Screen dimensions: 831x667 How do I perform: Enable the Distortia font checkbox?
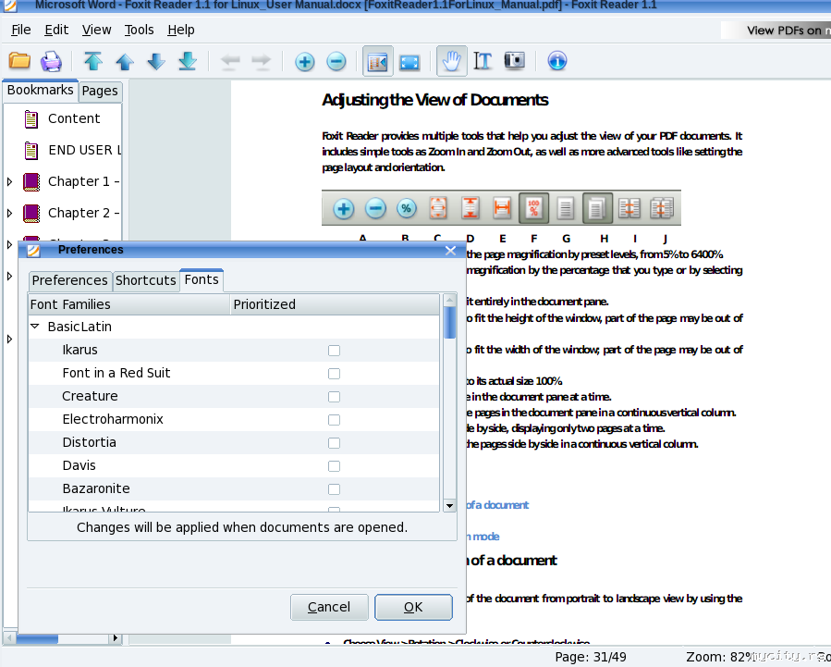tap(334, 443)
